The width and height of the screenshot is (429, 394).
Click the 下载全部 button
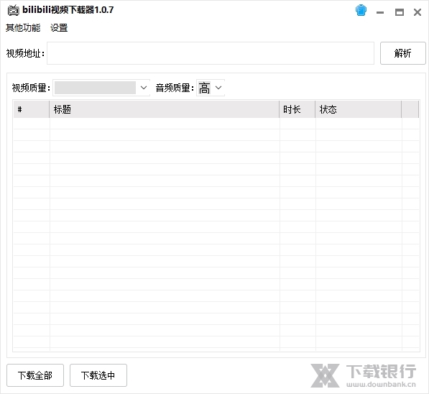35,375
